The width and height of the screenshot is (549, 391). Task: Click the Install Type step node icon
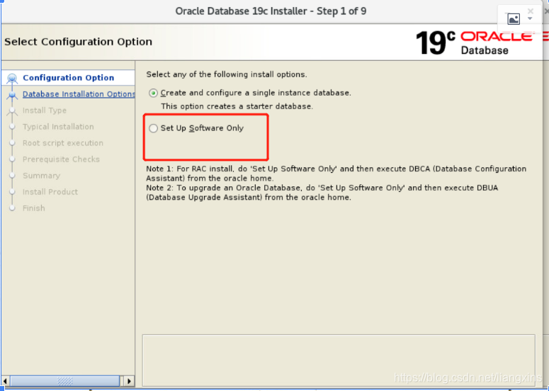pos(12,110)
